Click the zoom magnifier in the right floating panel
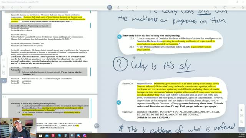 tap(242, 122)
